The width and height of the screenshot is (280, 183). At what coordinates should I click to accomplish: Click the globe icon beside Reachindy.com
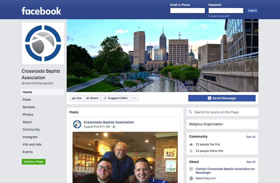(191, 178)
